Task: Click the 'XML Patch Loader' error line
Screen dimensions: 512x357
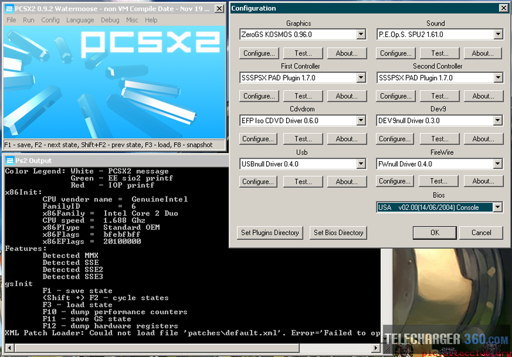Action: click(x=192, y=333)
